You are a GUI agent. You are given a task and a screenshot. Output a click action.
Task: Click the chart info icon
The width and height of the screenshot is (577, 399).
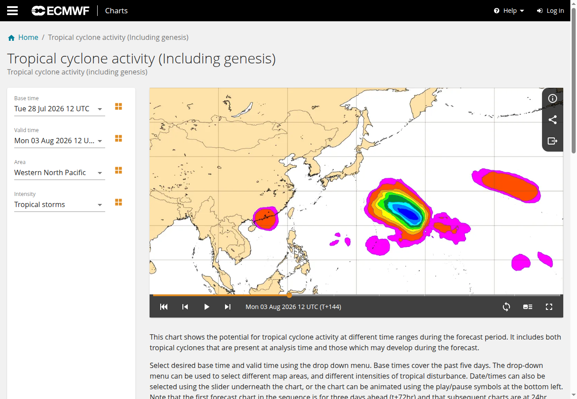[x=553, y=98]
